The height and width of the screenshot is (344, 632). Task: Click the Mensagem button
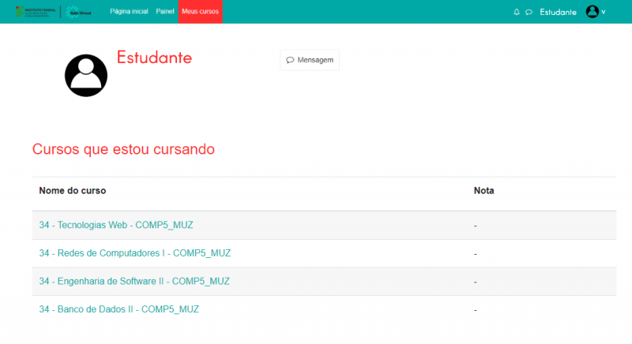pos(310,60)
